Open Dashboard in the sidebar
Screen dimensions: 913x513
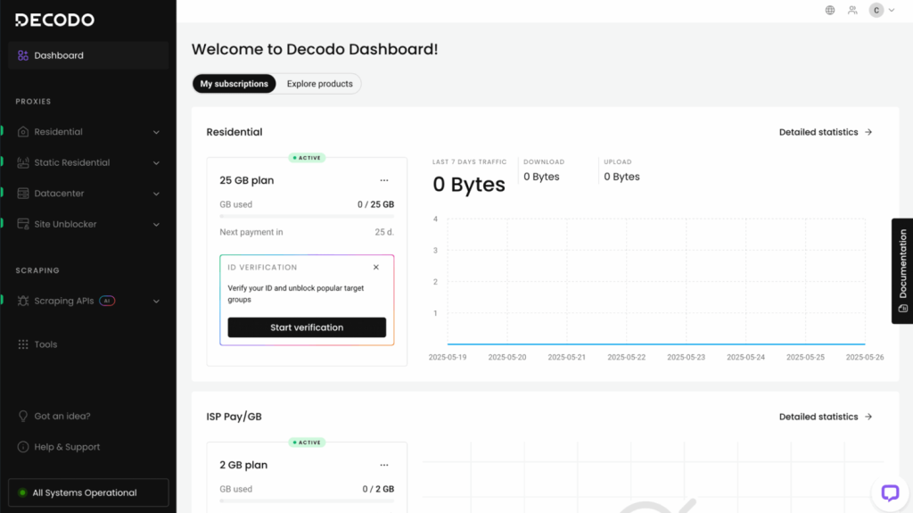88,55
